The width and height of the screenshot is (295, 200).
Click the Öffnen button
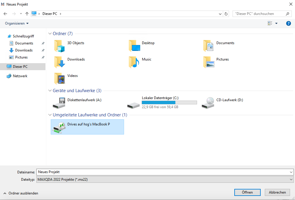coord(247,192)
